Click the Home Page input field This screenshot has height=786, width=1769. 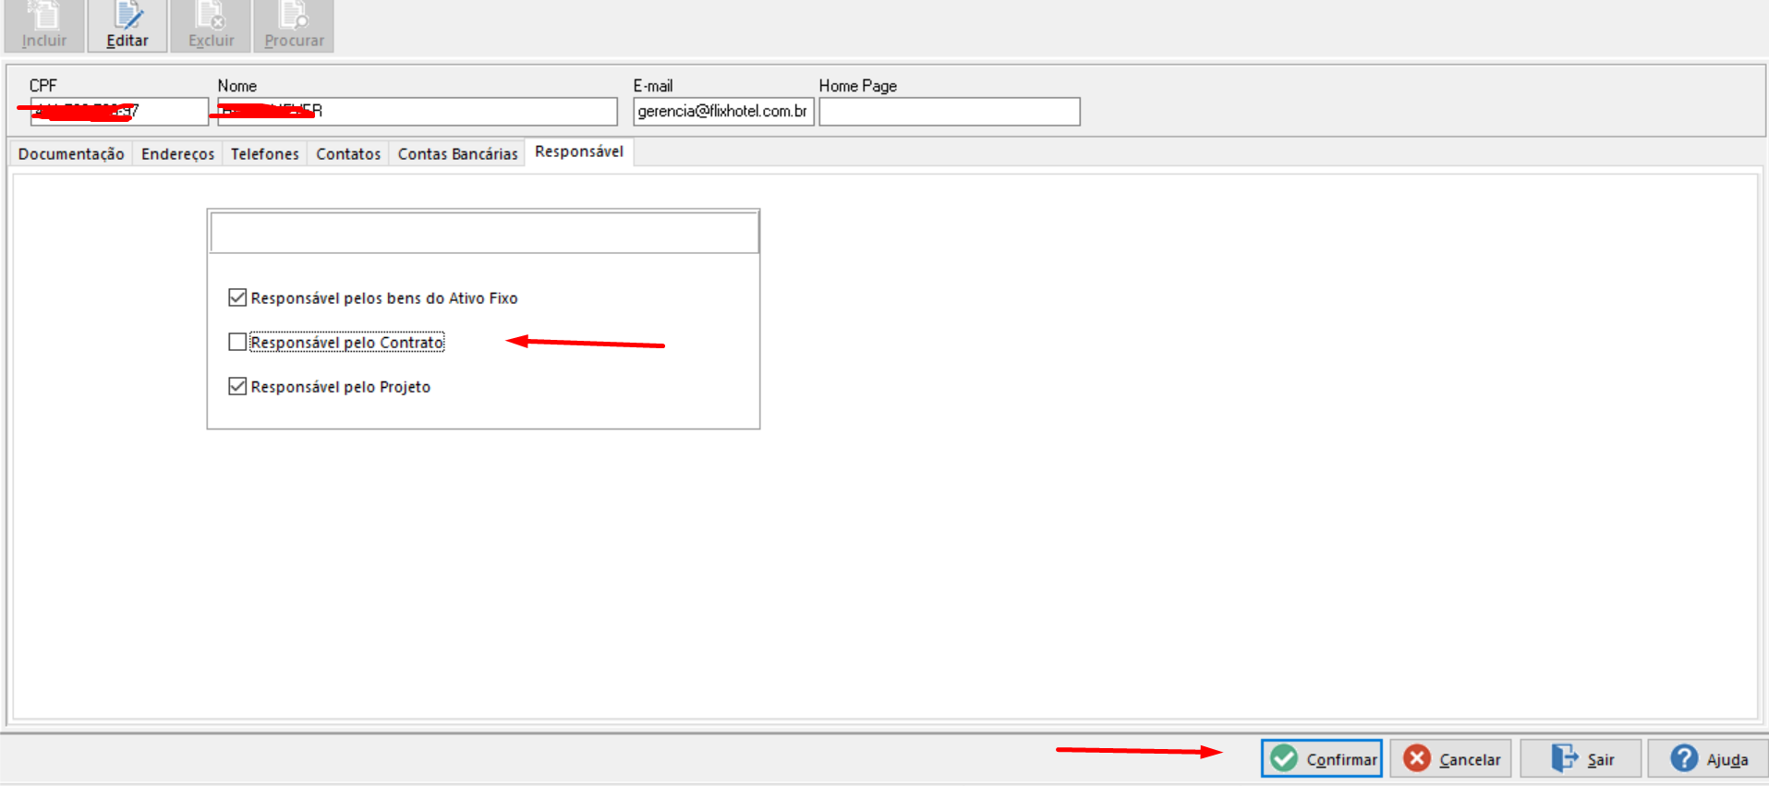(x=950, y=112)
